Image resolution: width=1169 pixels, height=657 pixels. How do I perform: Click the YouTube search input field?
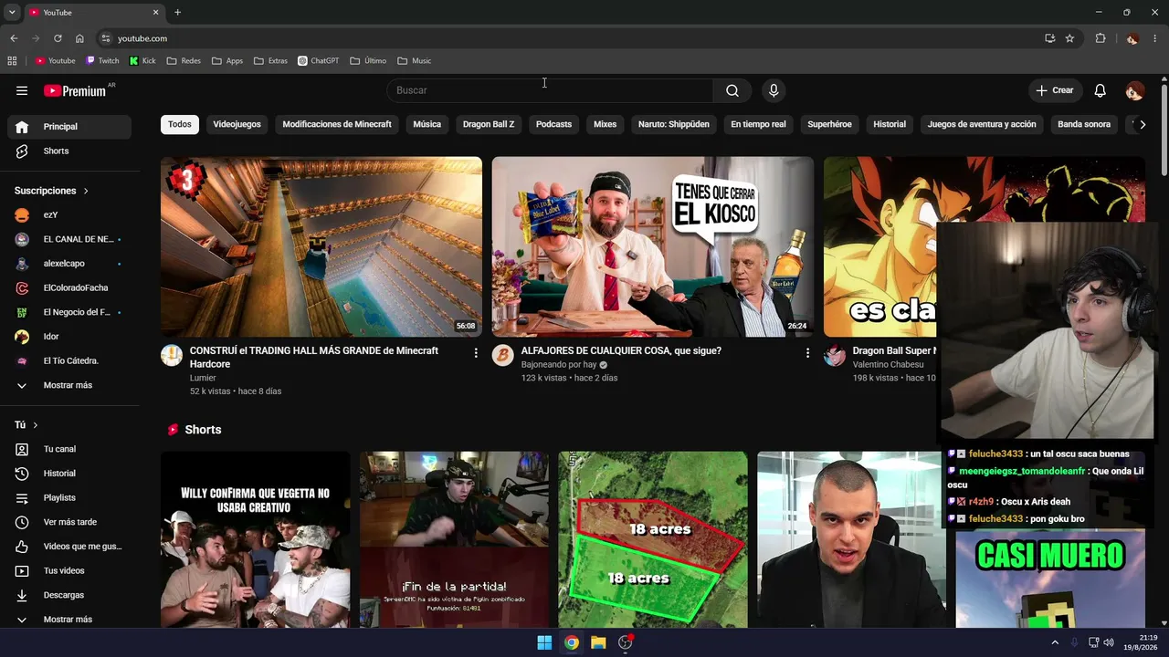(x=550, y=90)
